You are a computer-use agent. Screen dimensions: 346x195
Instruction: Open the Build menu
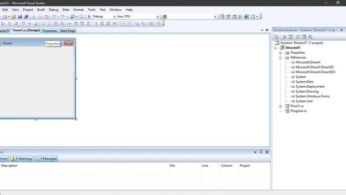pyautogui.click(x=41, y=10)
